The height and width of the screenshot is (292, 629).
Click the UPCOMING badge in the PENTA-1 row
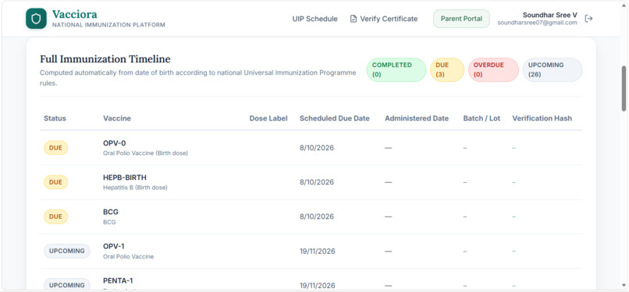[x=67, y=284]
